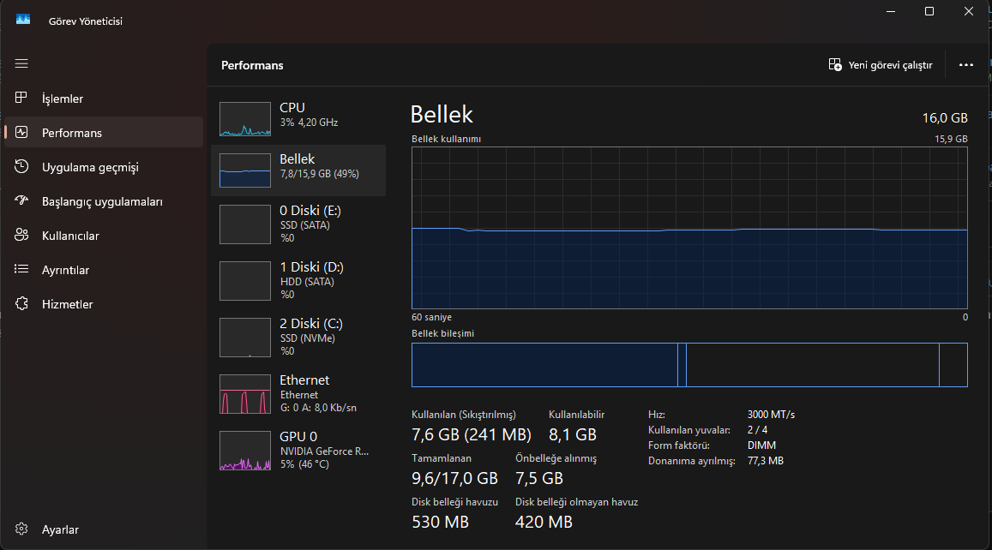
Task: Click the Uygulama geçmişi clock icon
Action: (x=21, y=166)
